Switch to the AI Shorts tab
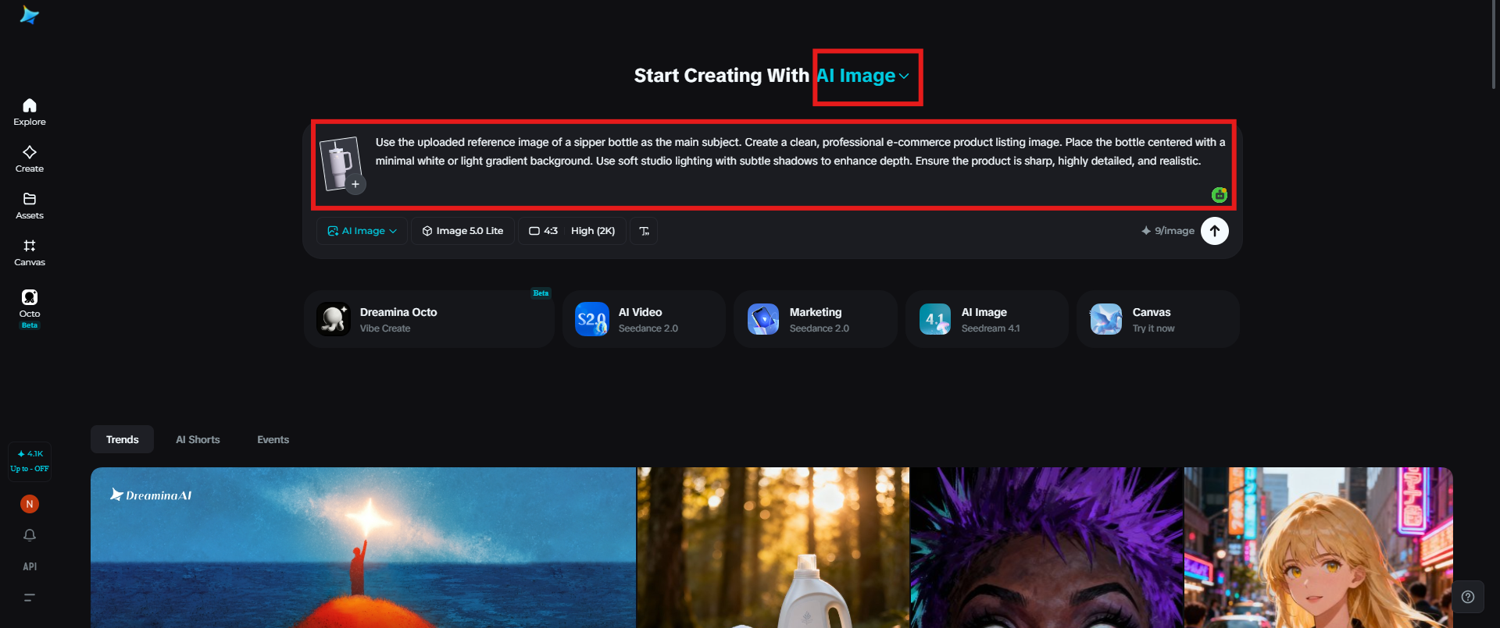This screenshot has height=628, width=1500. (198, 440)
